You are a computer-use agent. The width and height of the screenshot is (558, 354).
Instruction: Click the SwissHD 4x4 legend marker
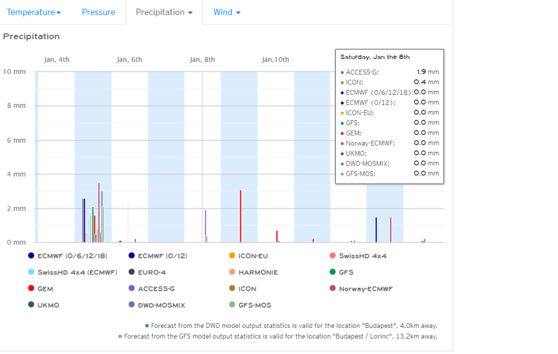[332, 256]
